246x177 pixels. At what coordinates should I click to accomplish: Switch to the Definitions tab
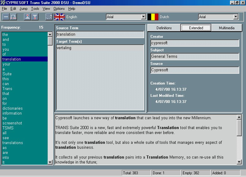point(164,28)
